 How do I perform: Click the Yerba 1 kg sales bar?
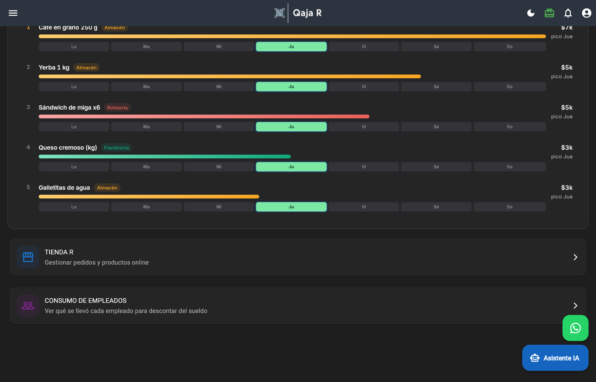coord(230,77)
